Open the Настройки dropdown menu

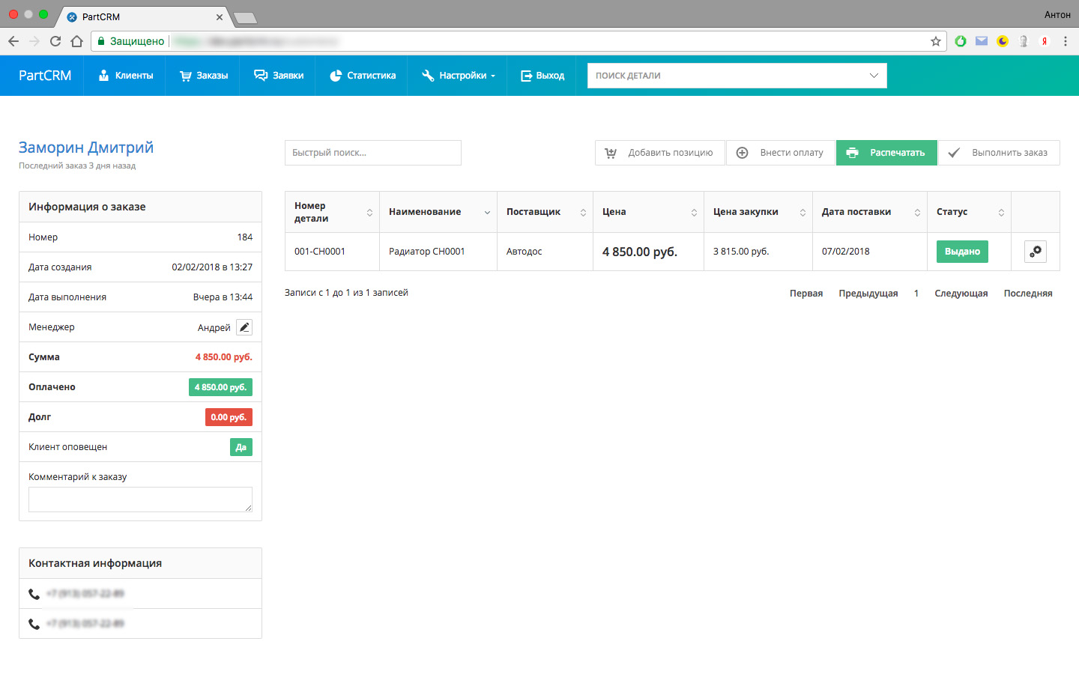coord(459,76)
